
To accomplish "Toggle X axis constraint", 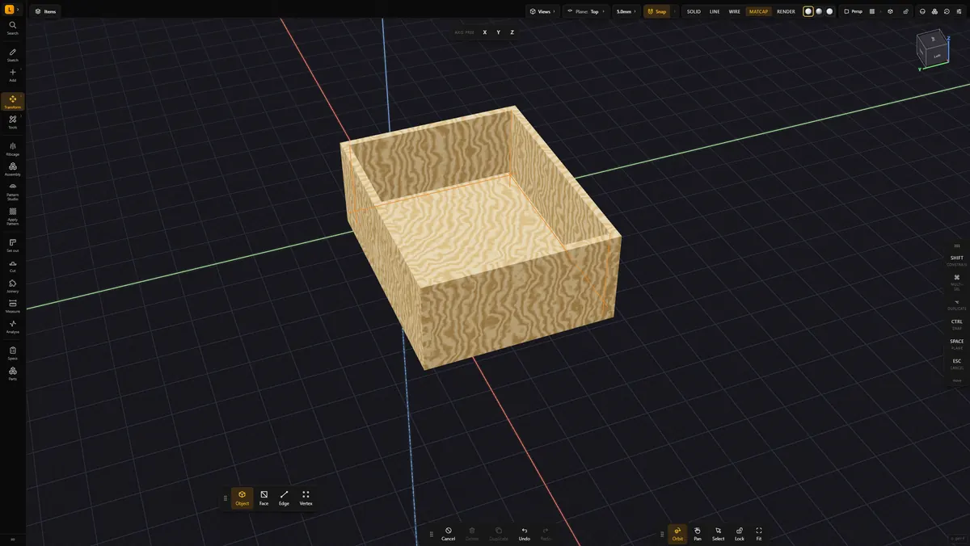I will (x=485, y=32).
